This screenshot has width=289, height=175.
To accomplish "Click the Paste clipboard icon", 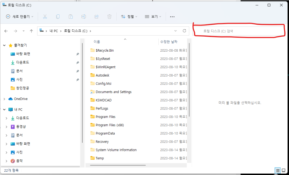I will (71, 17).
